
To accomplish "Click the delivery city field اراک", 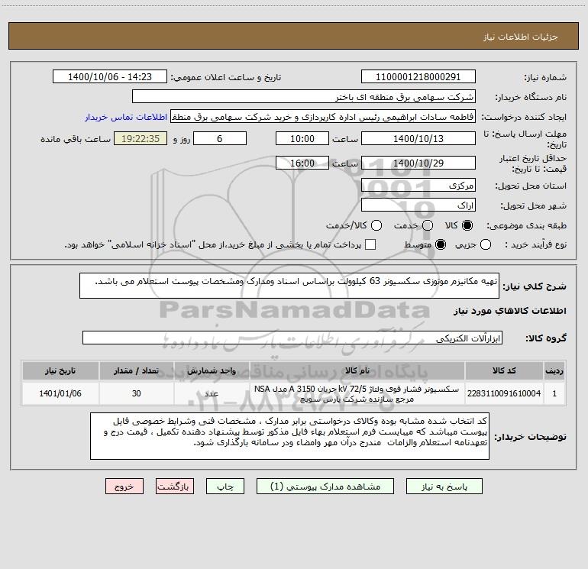I will pos(418,205).
